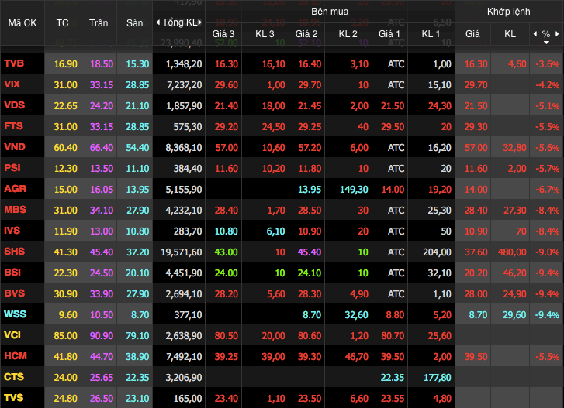564x408 pixels.
Task: Open the VIX stock symbol
Action: tap(12, 84)
